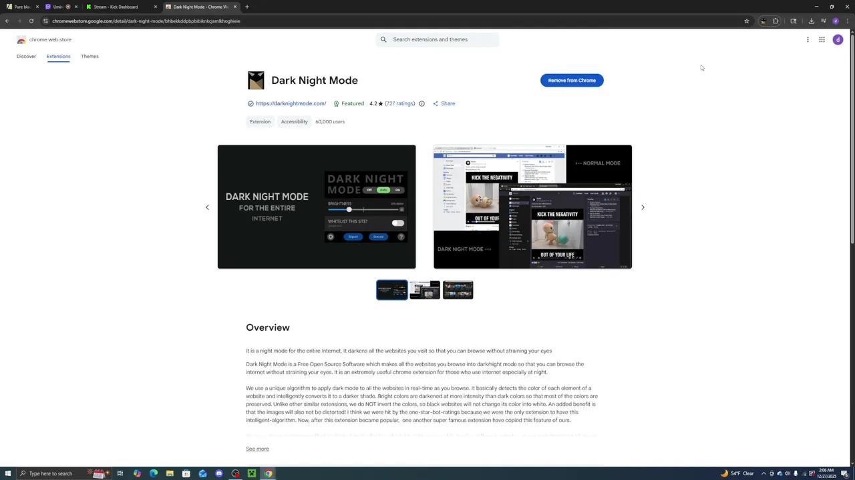
Task: Open the darknightmode.com website link
Action: (291, 103)
